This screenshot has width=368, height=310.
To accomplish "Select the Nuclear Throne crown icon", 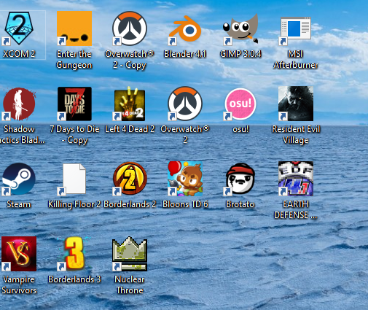I will (130, 254).
